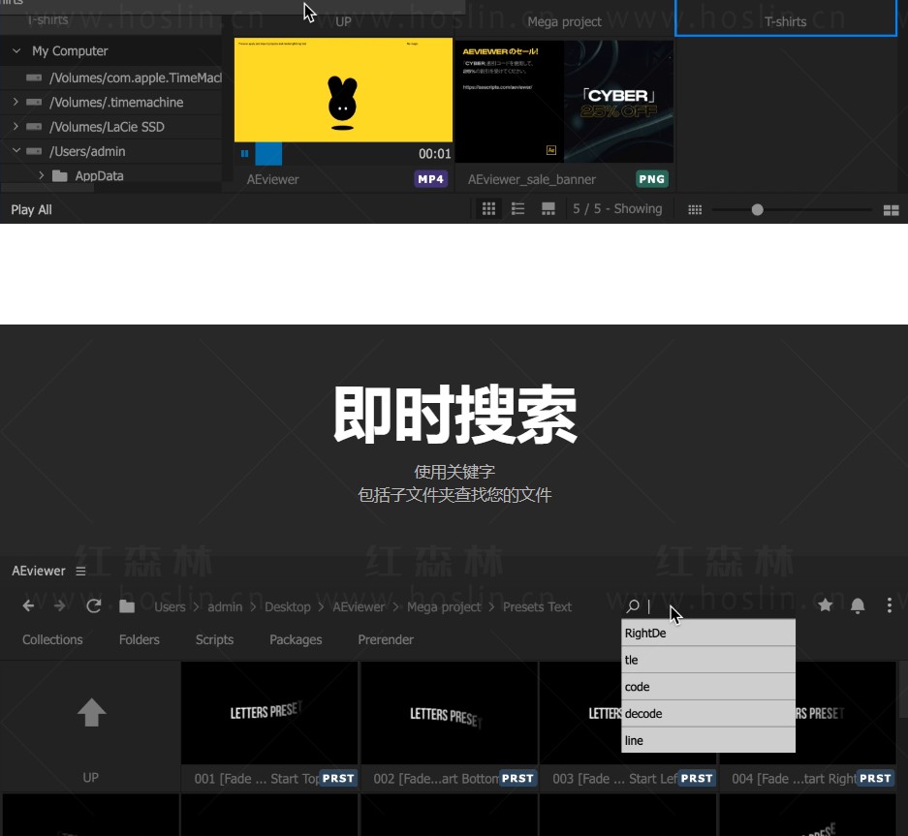Go to Users in the breadcrumb
Image resolution: width=908 pixels, height=836 pixels.
[x=170, y=606]
